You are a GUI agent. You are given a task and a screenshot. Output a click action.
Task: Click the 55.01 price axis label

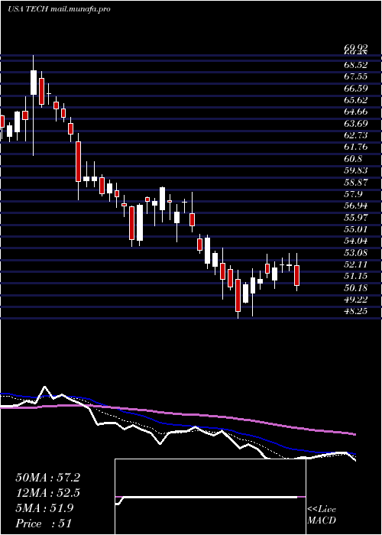355,229
